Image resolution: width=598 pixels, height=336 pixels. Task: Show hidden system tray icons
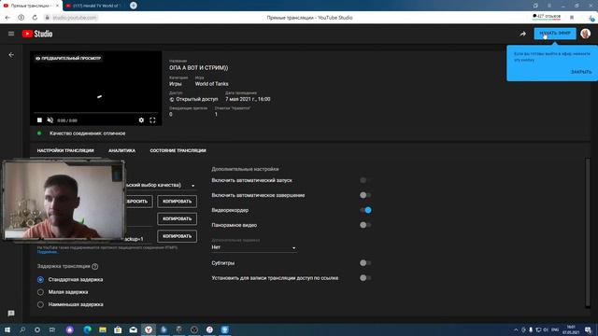tap(516, 329)
